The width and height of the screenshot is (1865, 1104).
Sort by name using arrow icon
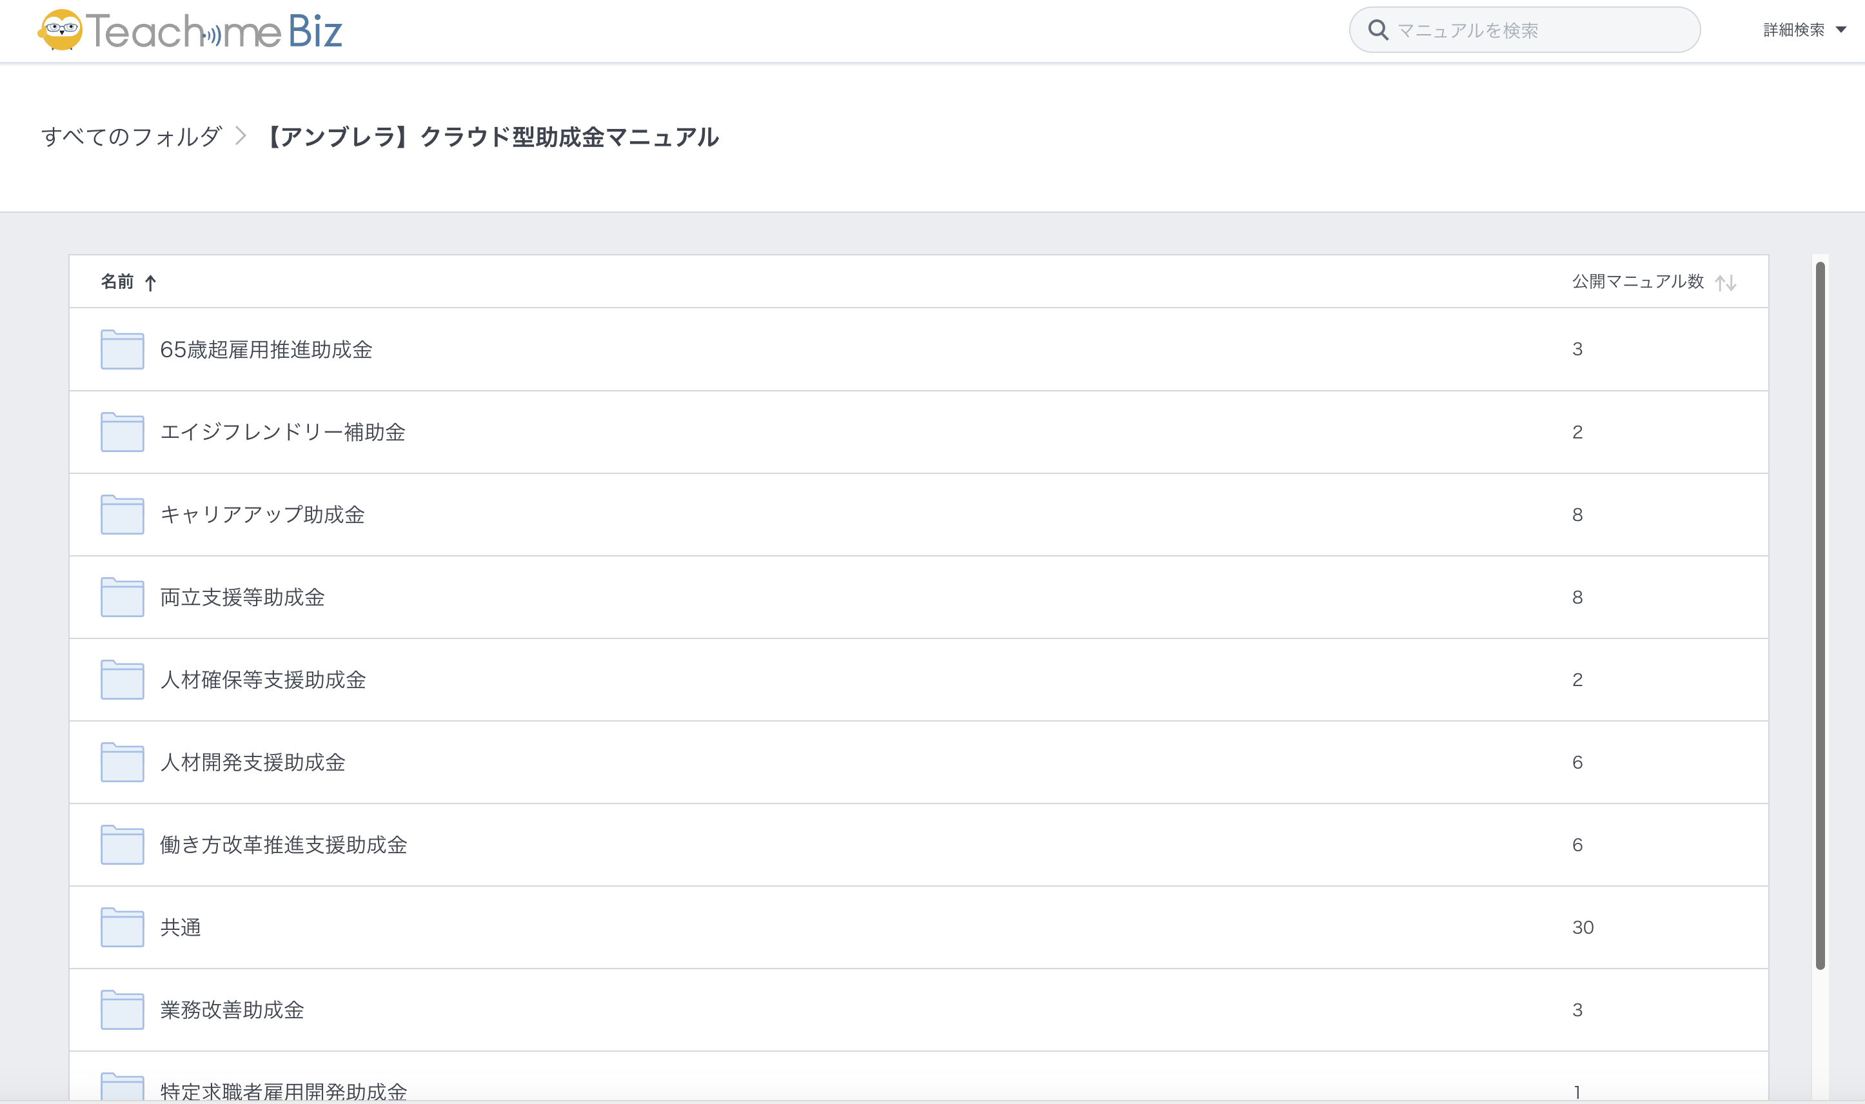point(150,282)
